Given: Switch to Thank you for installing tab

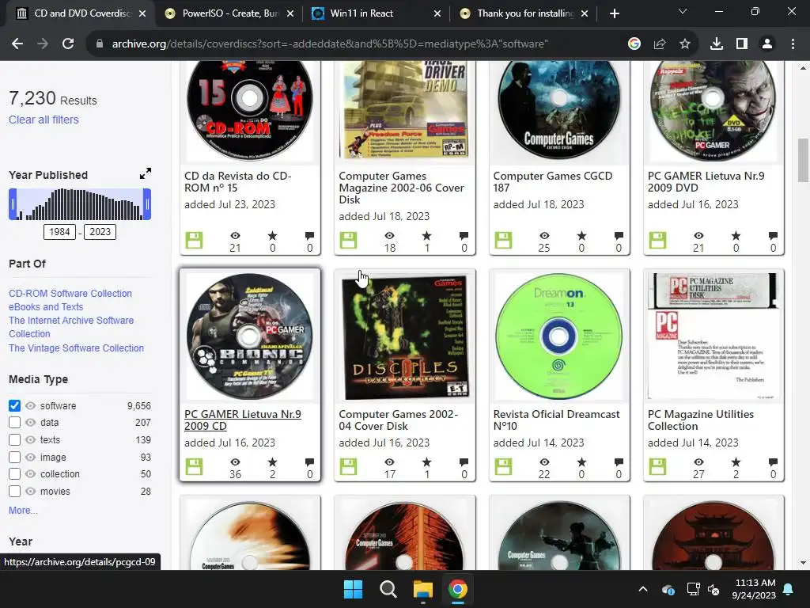Looking at the screenshot, I should tap(525, 13).
